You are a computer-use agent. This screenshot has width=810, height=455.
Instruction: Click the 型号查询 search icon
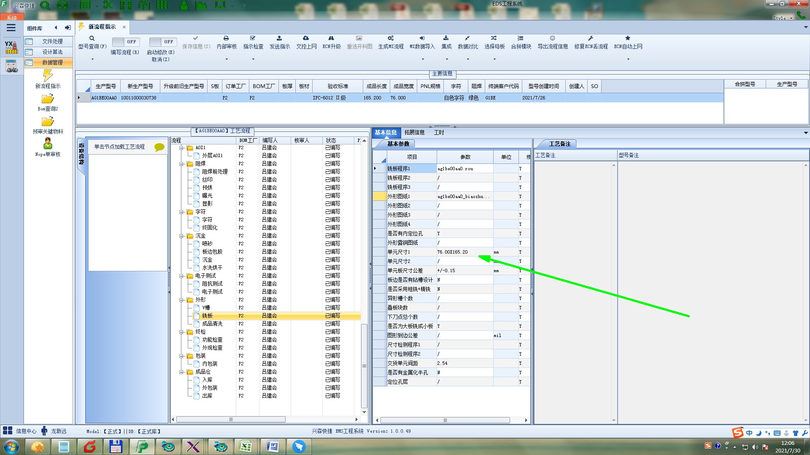click(92, 38)
